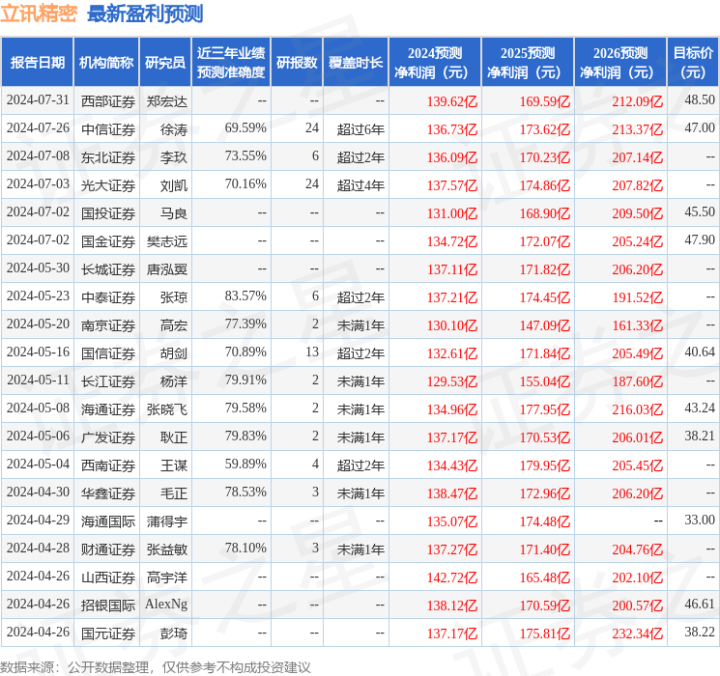
Task: Click the 近三年业绩预测准确度 column header
Action: pos(231,62)
